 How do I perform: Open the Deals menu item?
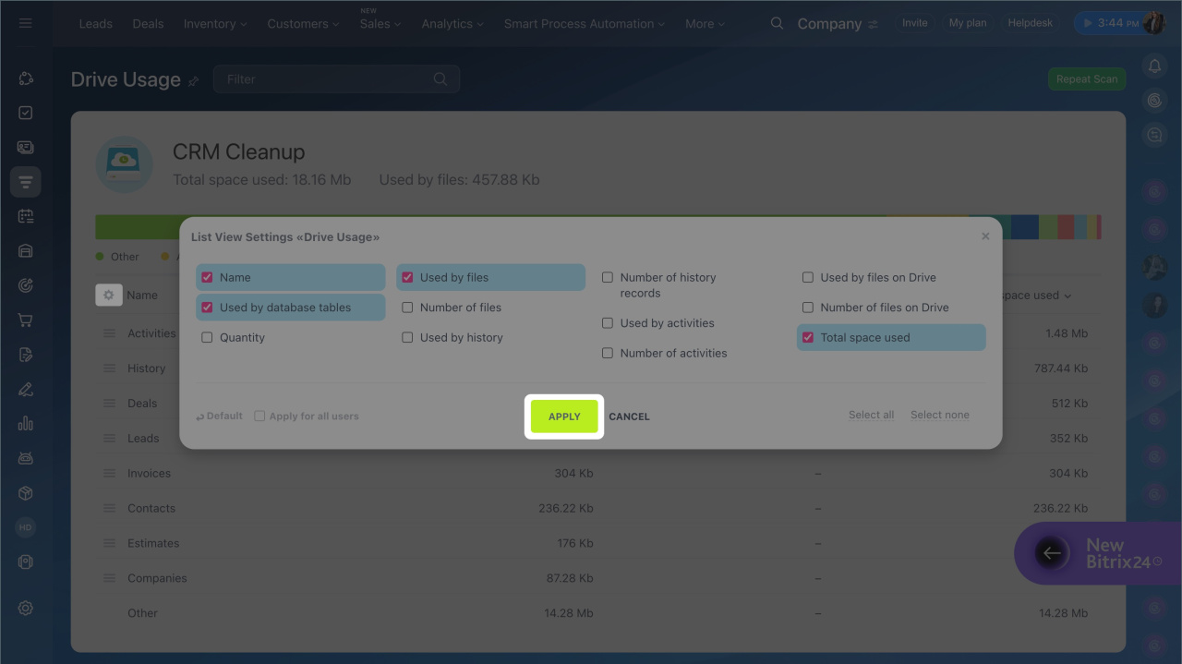coord(148,24)
